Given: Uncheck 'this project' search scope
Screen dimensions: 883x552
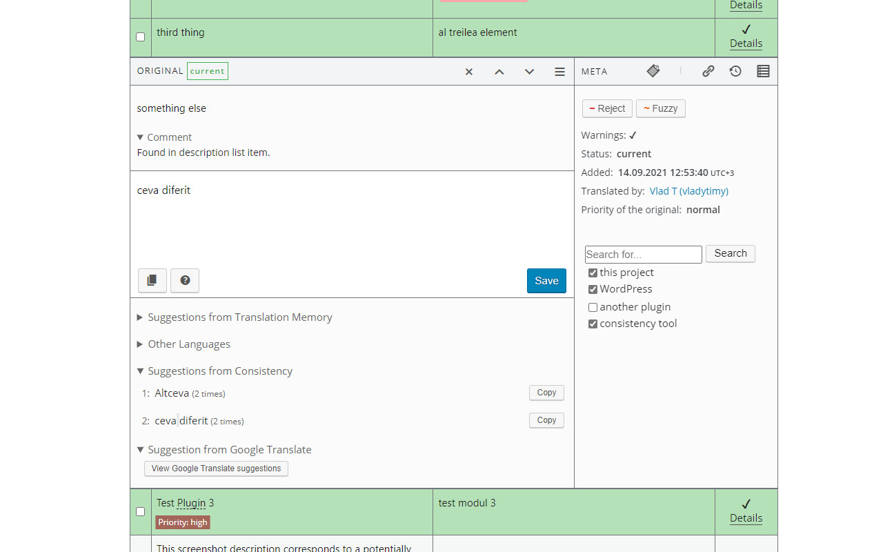Looking at the screenshot, I should pos(593,273).
